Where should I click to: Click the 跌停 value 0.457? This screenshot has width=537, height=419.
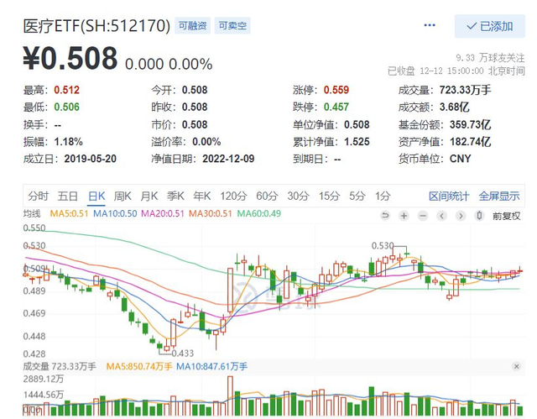click(x=336, y=107)
